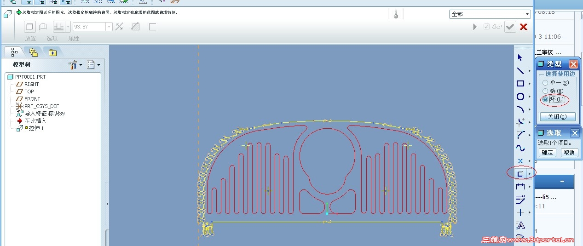The image size is (583, 246).
Task: Select the Arc sketch tool
Action: coord(520,109)
